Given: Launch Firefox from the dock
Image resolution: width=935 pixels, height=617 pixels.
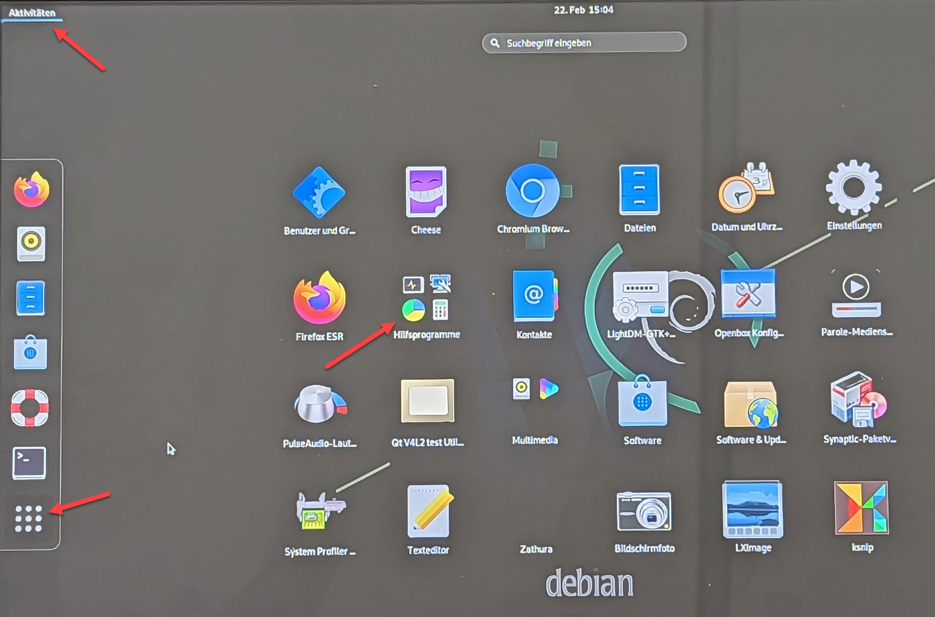Looking at the screenshot, I should coord(31,190).
